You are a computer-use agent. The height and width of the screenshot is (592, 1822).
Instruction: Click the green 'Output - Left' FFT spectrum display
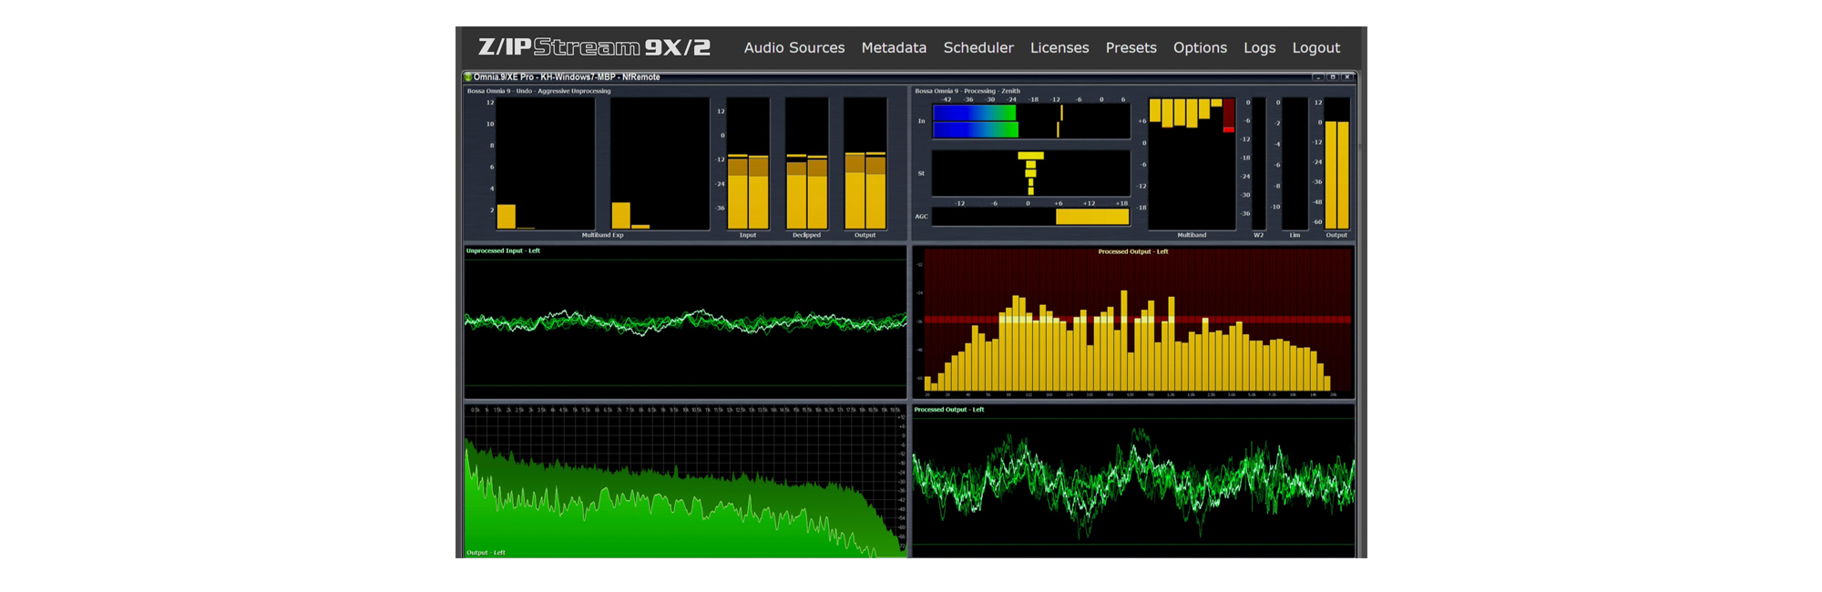click(x=685, y=481)
